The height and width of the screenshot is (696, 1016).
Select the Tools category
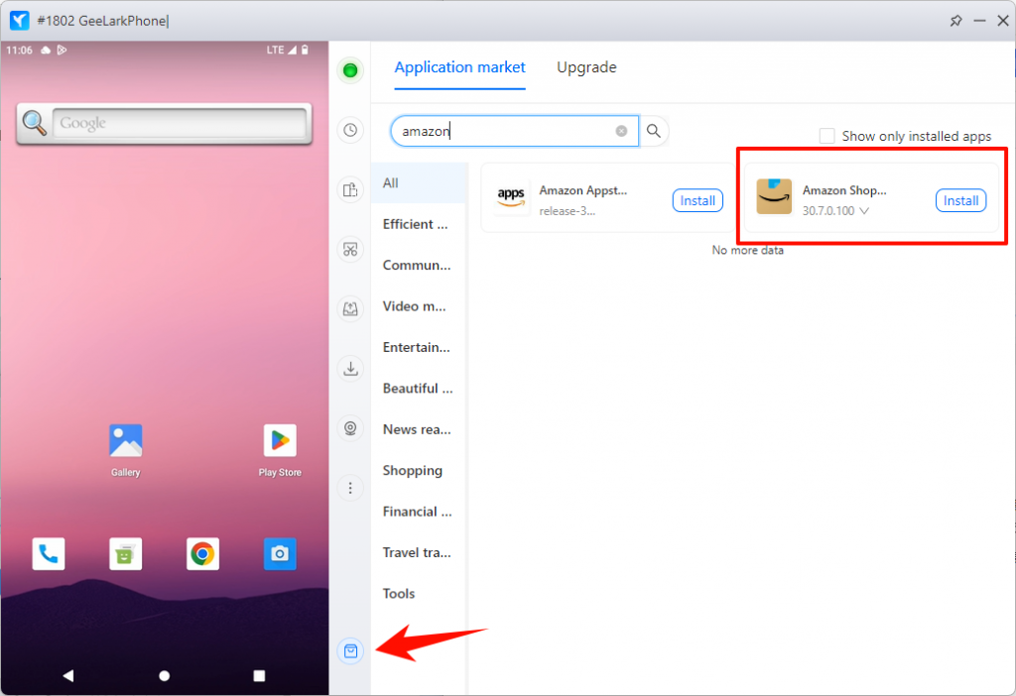click(x=419, y=594)
